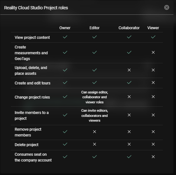Click Owner checkmark for View project content
The width and height of the screenshot is (176, 175).
point(65,37)
